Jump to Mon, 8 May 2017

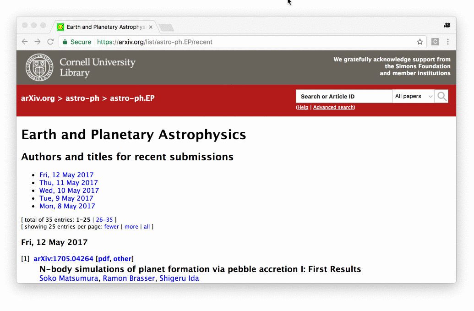(67, 206)
